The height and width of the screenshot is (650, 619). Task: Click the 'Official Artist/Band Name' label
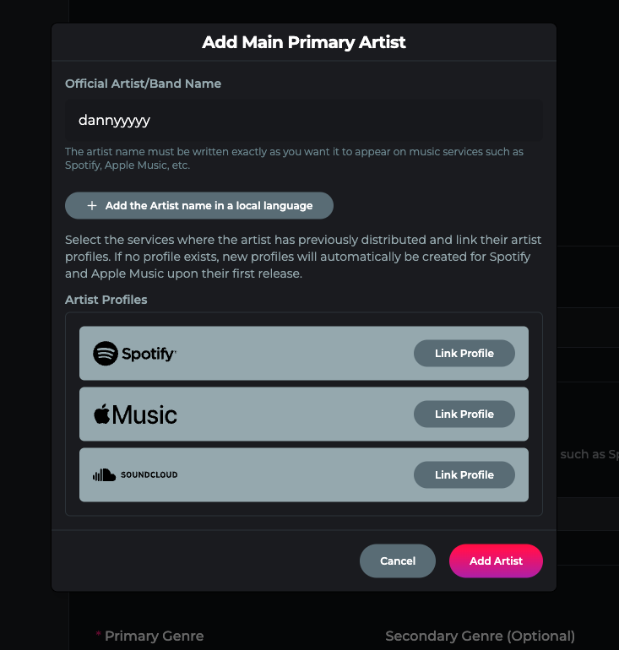tap(144, 84)
